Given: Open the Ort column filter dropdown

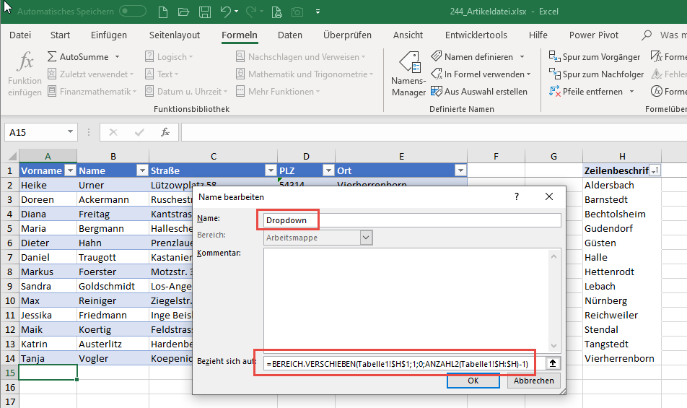Looking at the screenshot, I should click(x=460, y=170).
